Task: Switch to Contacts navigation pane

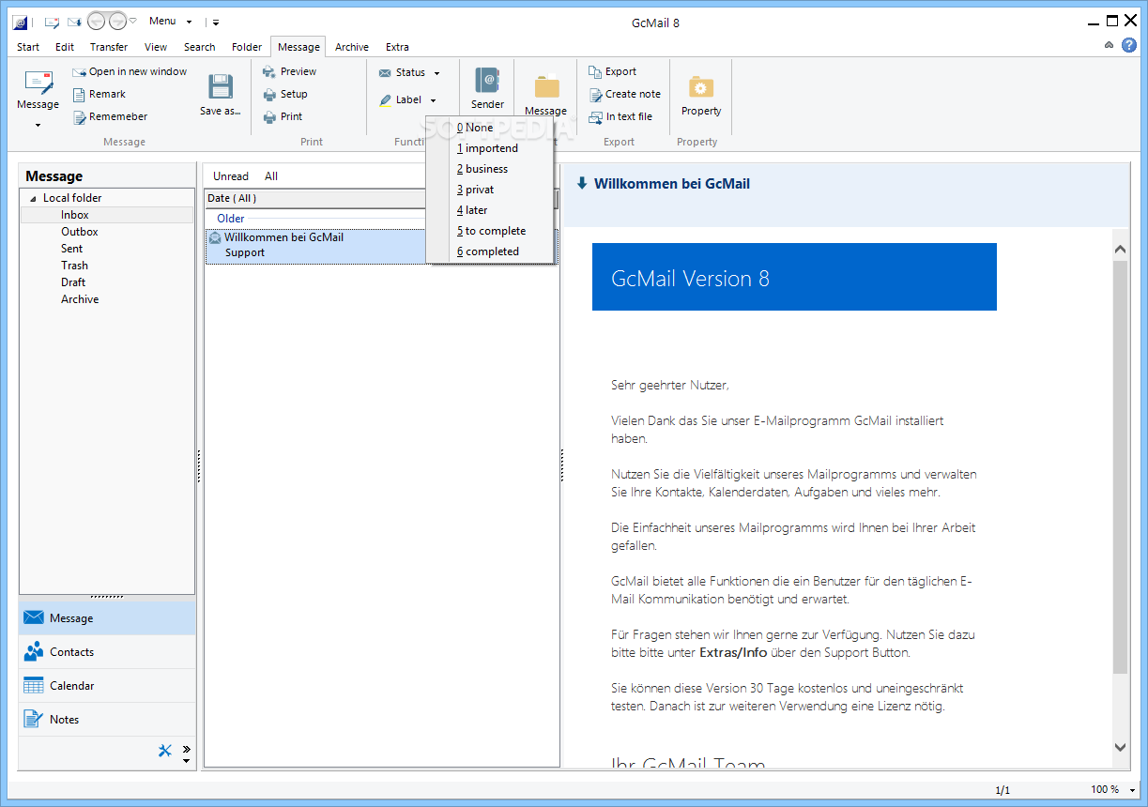Action: [x=107, y=652]
